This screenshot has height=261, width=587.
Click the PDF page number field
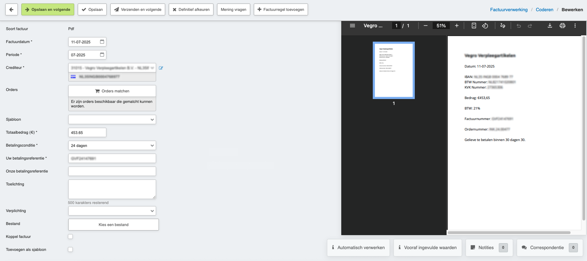pos(396,26)
